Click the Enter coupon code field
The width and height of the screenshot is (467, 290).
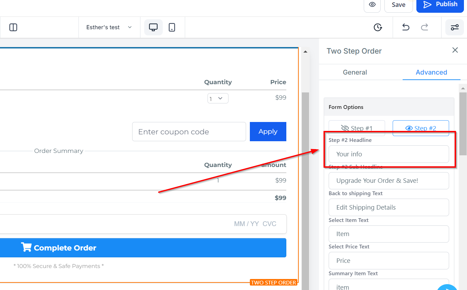(189, 132)
